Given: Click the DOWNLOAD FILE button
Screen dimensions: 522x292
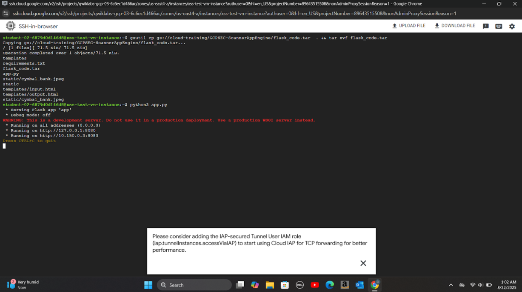Looking at the screenshot, I should pyautogui.click(x=454, y=26).
